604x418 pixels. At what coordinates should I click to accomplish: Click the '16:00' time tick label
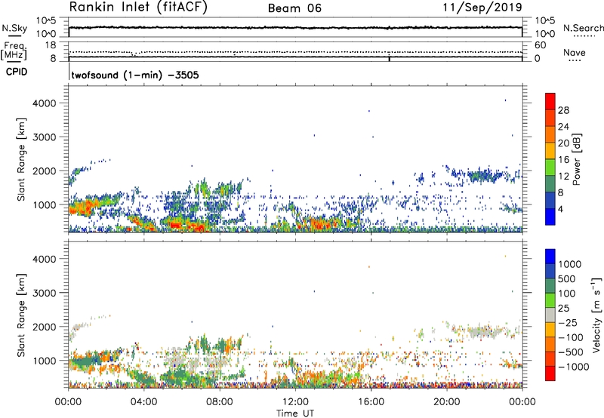click(x=371, y=402)
